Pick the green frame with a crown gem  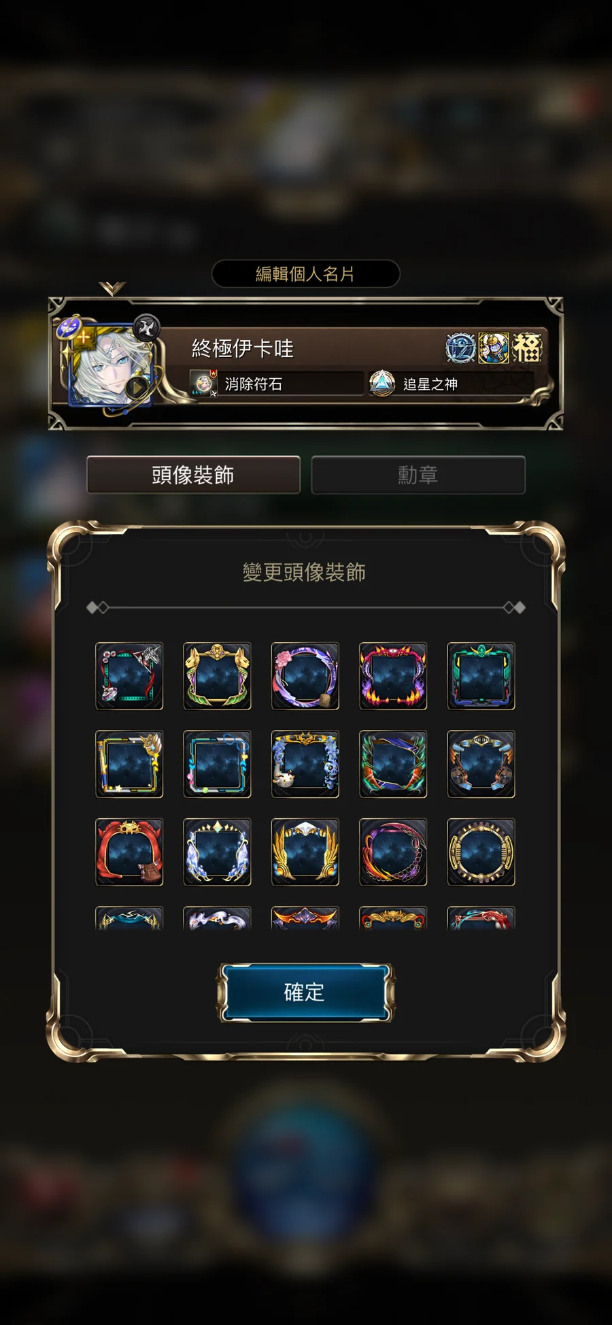point(481,676)
